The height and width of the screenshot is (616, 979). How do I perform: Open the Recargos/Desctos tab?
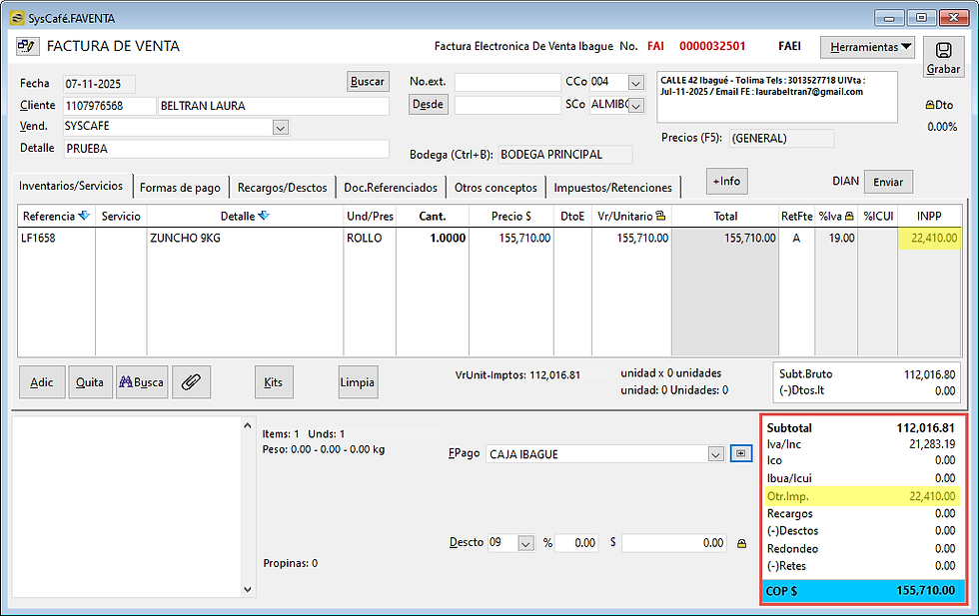tap(282, 188)
